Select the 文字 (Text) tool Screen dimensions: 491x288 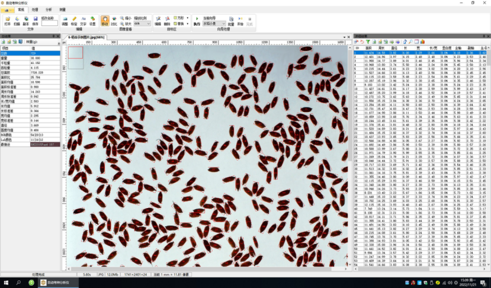pos(84,21)
